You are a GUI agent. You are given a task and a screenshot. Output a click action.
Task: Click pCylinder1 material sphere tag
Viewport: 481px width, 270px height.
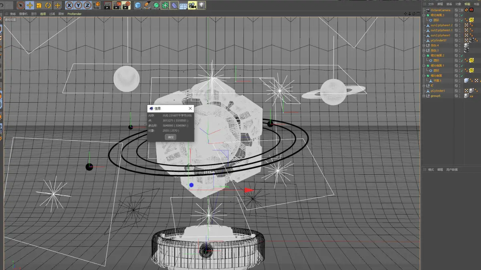pyautogui.click(x=471, y=90)
